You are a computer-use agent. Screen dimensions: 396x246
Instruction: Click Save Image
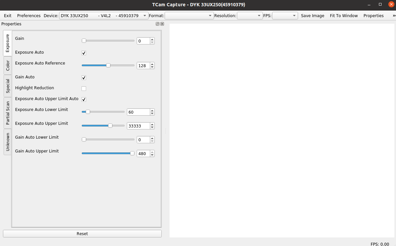312,15
